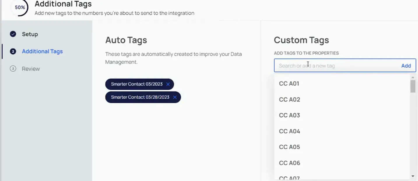Click the Setup completed checkmark icon
The image size is (418, 181).
(x=13, y=34)
